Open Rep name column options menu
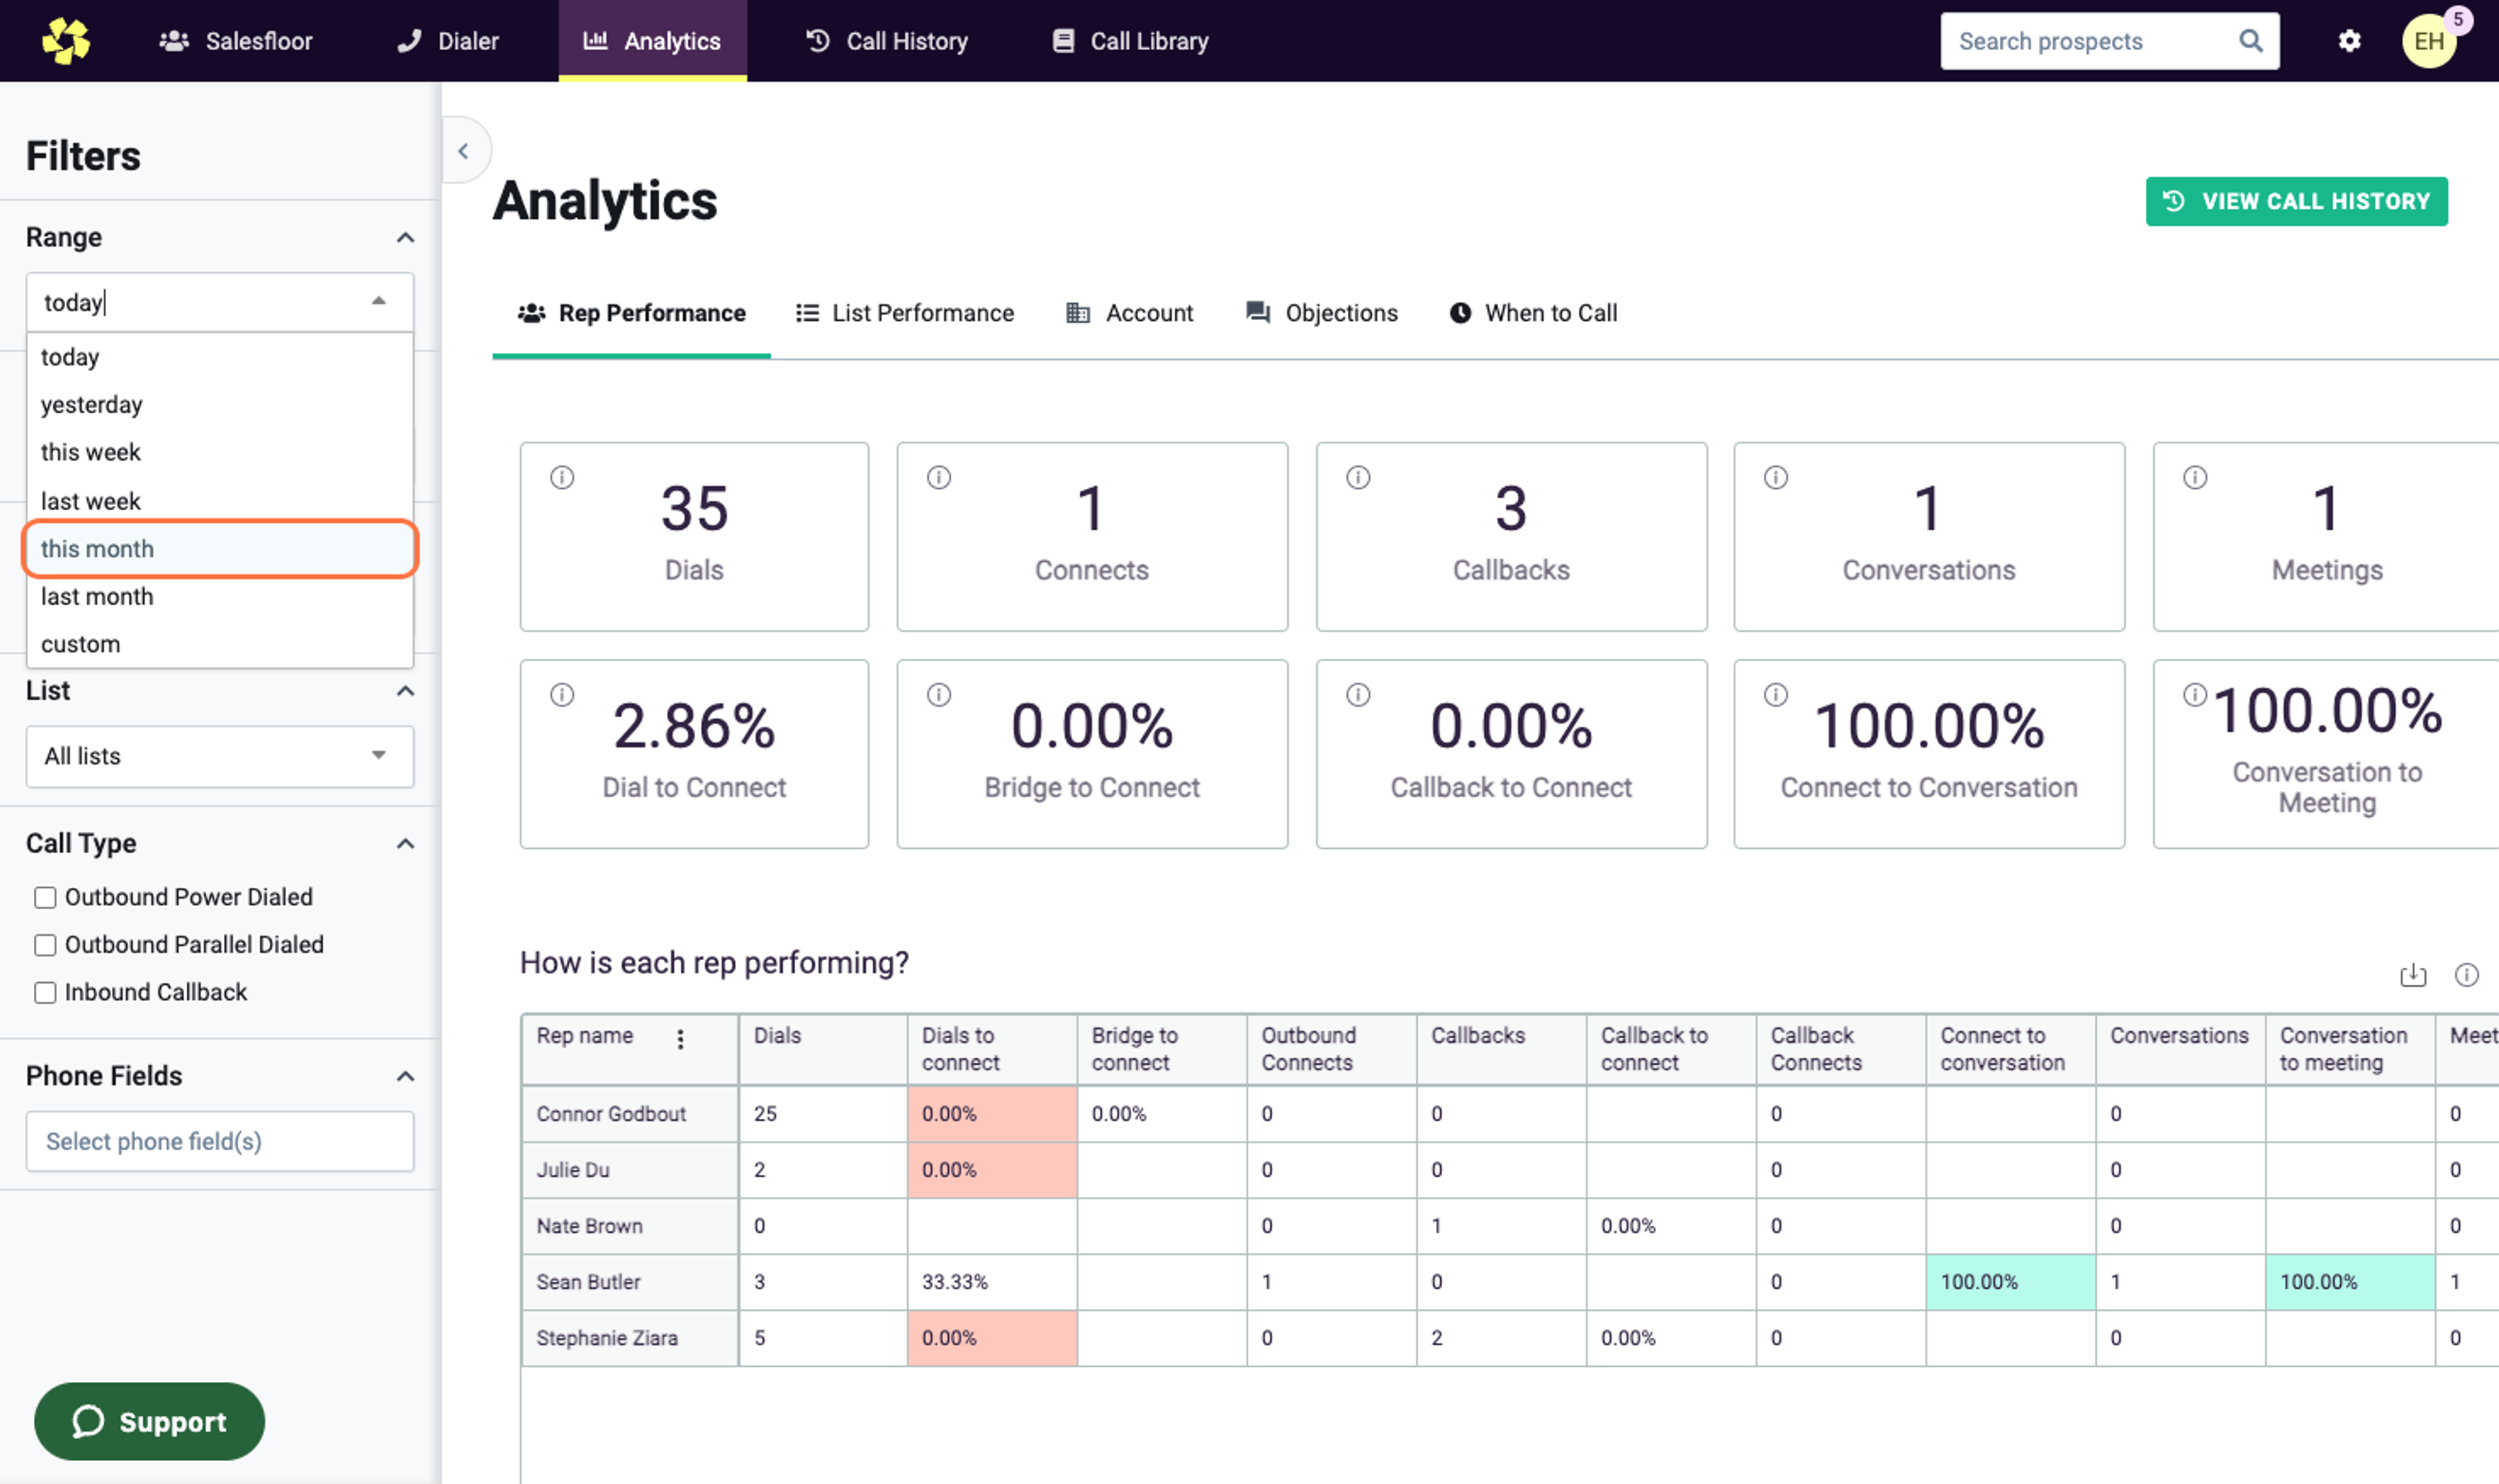 pos(679,1039)
